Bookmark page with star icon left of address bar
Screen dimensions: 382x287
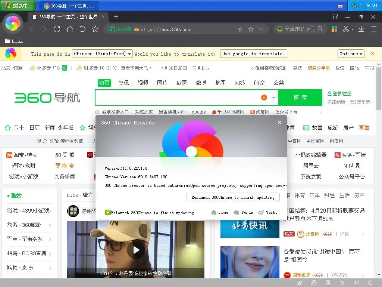[x=95, y=29]
